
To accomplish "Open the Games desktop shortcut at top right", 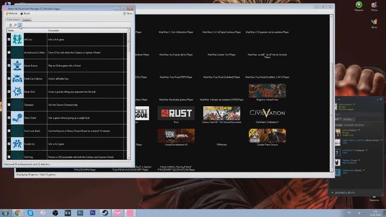I will pos(374,7).
